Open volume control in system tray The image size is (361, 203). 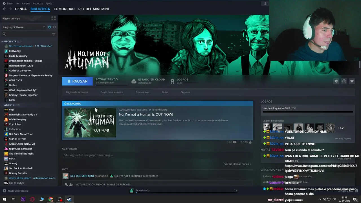click(324, 199)
